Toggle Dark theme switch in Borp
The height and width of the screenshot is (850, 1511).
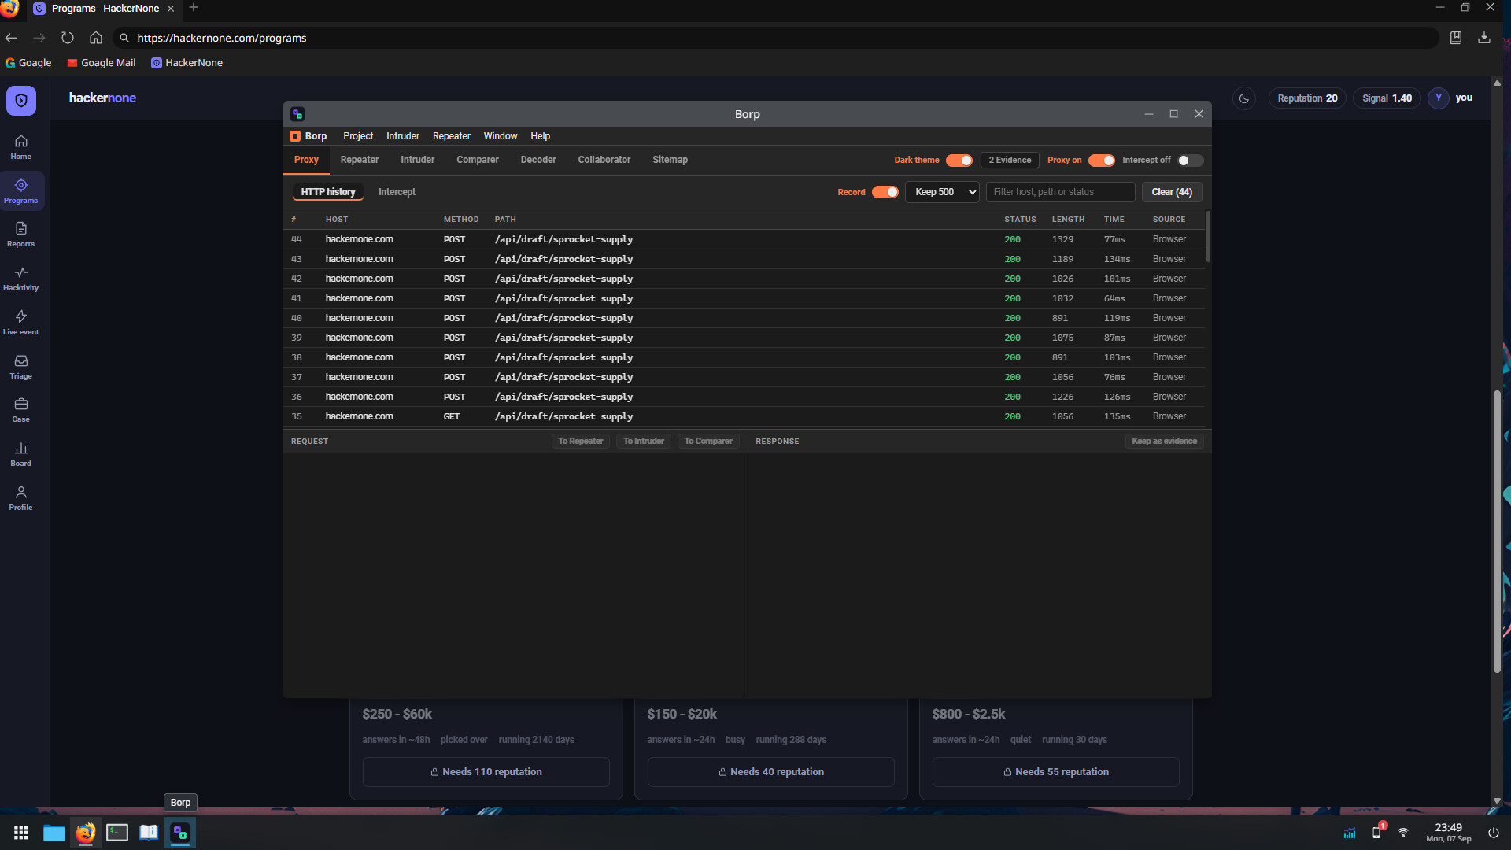pos(959,161)
